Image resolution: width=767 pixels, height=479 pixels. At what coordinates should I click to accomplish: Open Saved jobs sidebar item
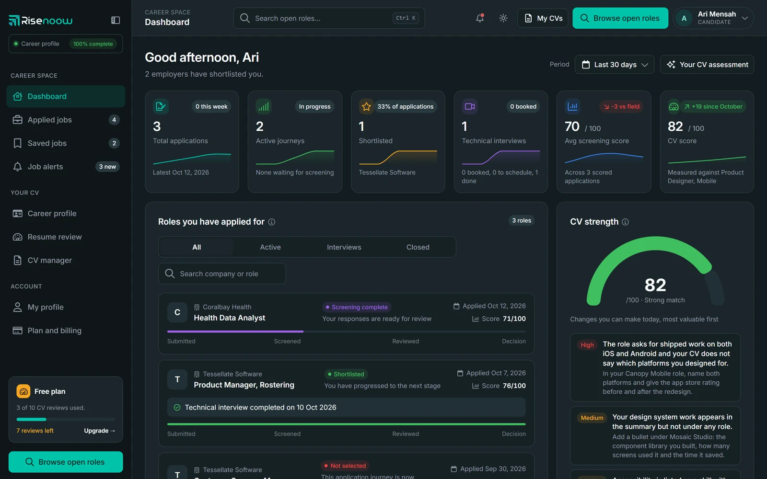[x=66, y=143]
